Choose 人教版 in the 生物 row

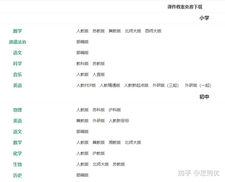click(82, 164)
